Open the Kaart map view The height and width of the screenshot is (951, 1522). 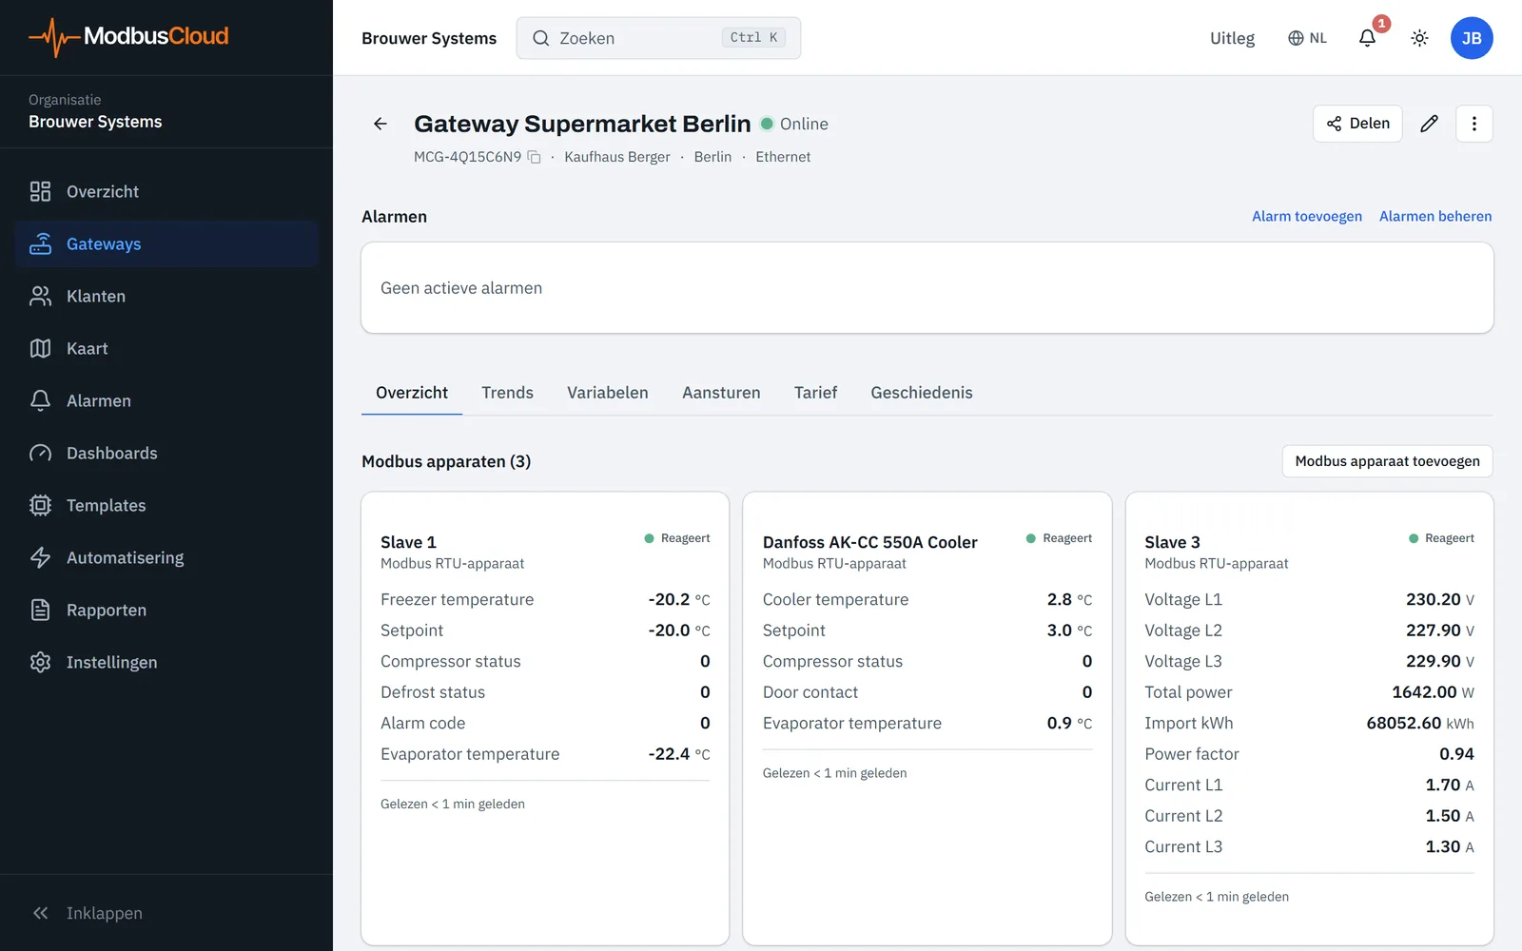point(166,348)
